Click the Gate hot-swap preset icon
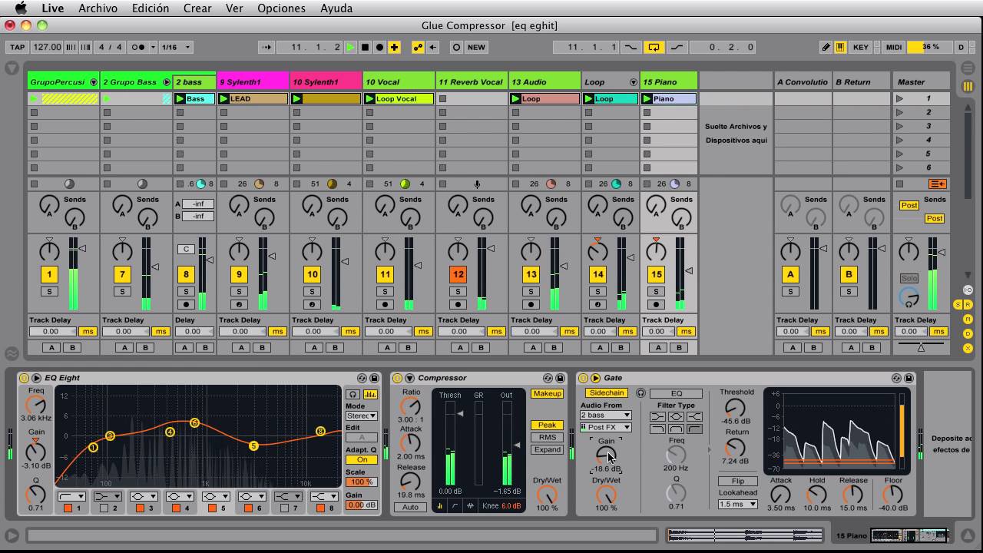Viewport: 983px width, 553px height. (896, 378)
